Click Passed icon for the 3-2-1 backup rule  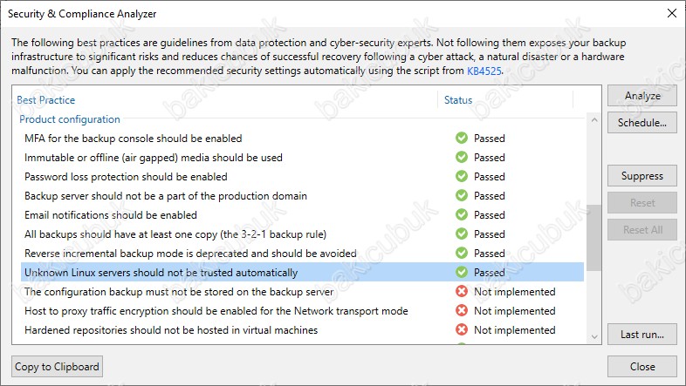[462, 234]
